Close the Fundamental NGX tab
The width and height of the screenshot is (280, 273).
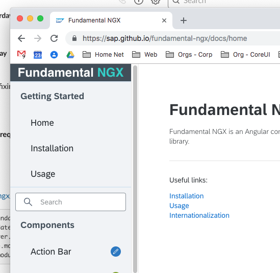point(164,20)
